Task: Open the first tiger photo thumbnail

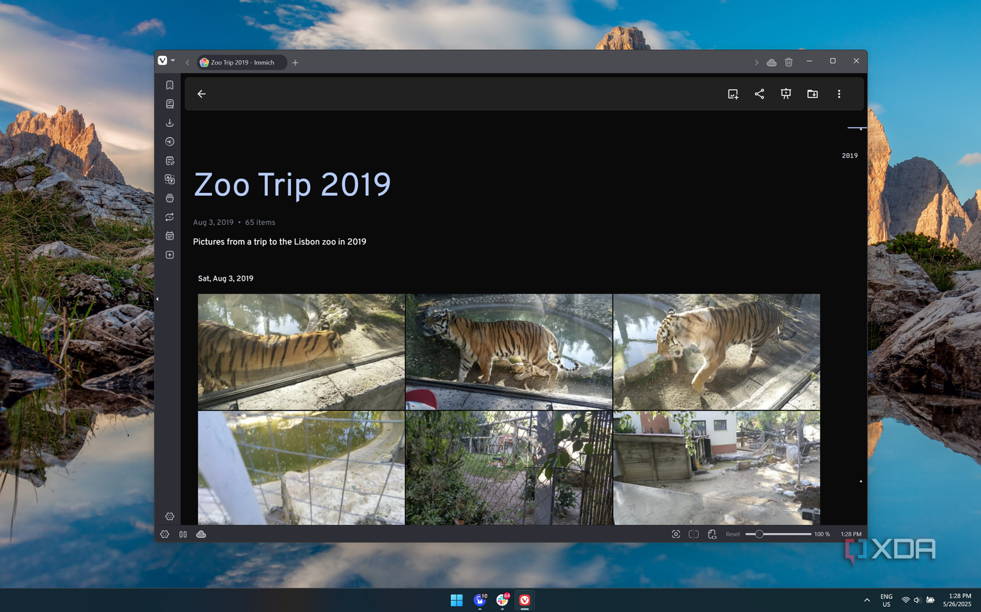Action: coord(301,352)
